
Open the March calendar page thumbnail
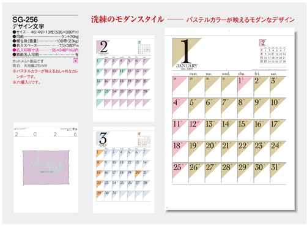tap(124, 170)
